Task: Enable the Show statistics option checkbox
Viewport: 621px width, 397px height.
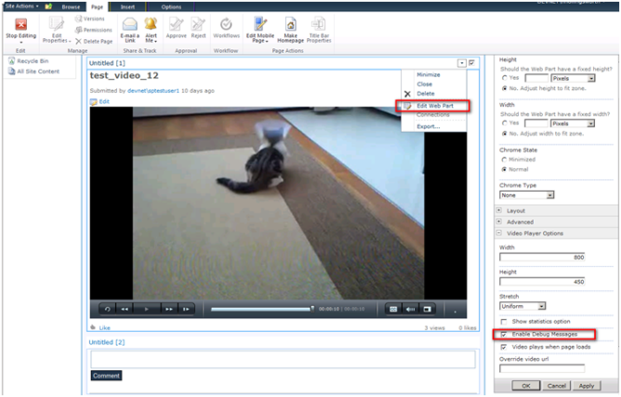Action: tap(505, 321)
